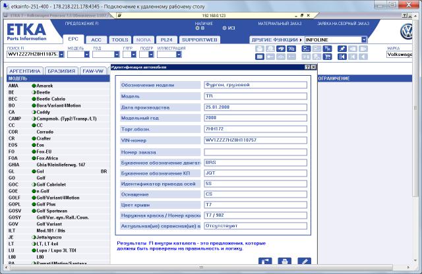Click the pencil edit icon in the vehicle dialog
The width and height of the screenshot is (422, 274).
click(305, 261)
